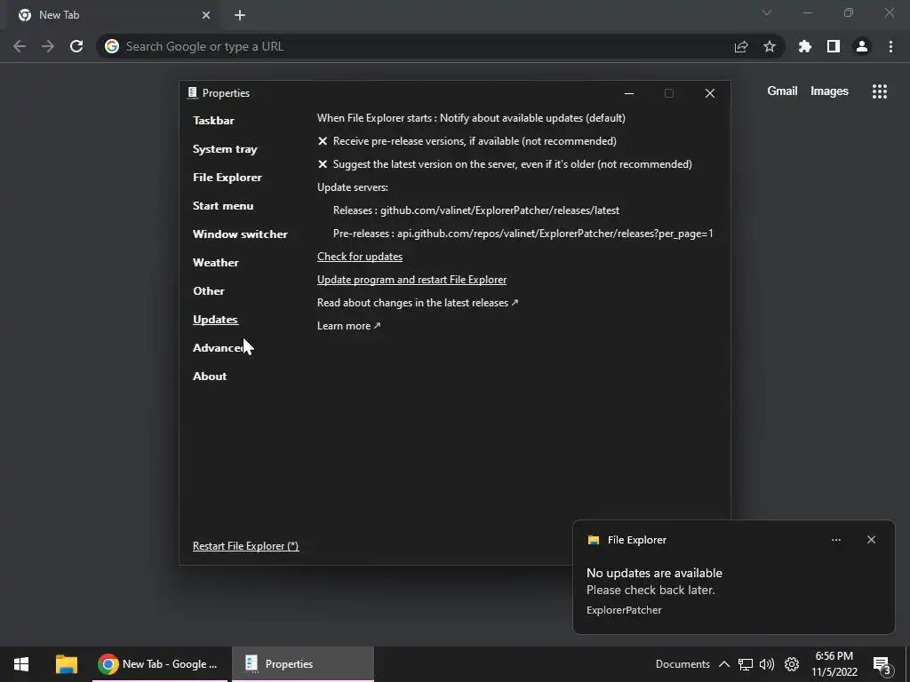Open the Taskbar settings section
This screenshot has height=682, width=910.
(213, 121)
